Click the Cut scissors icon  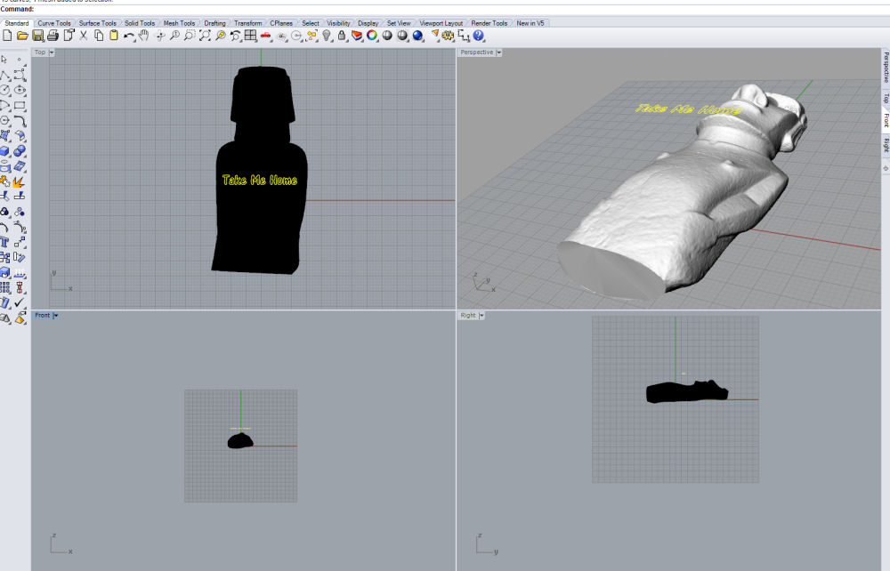pyautogui.click(x=84, y=36)
